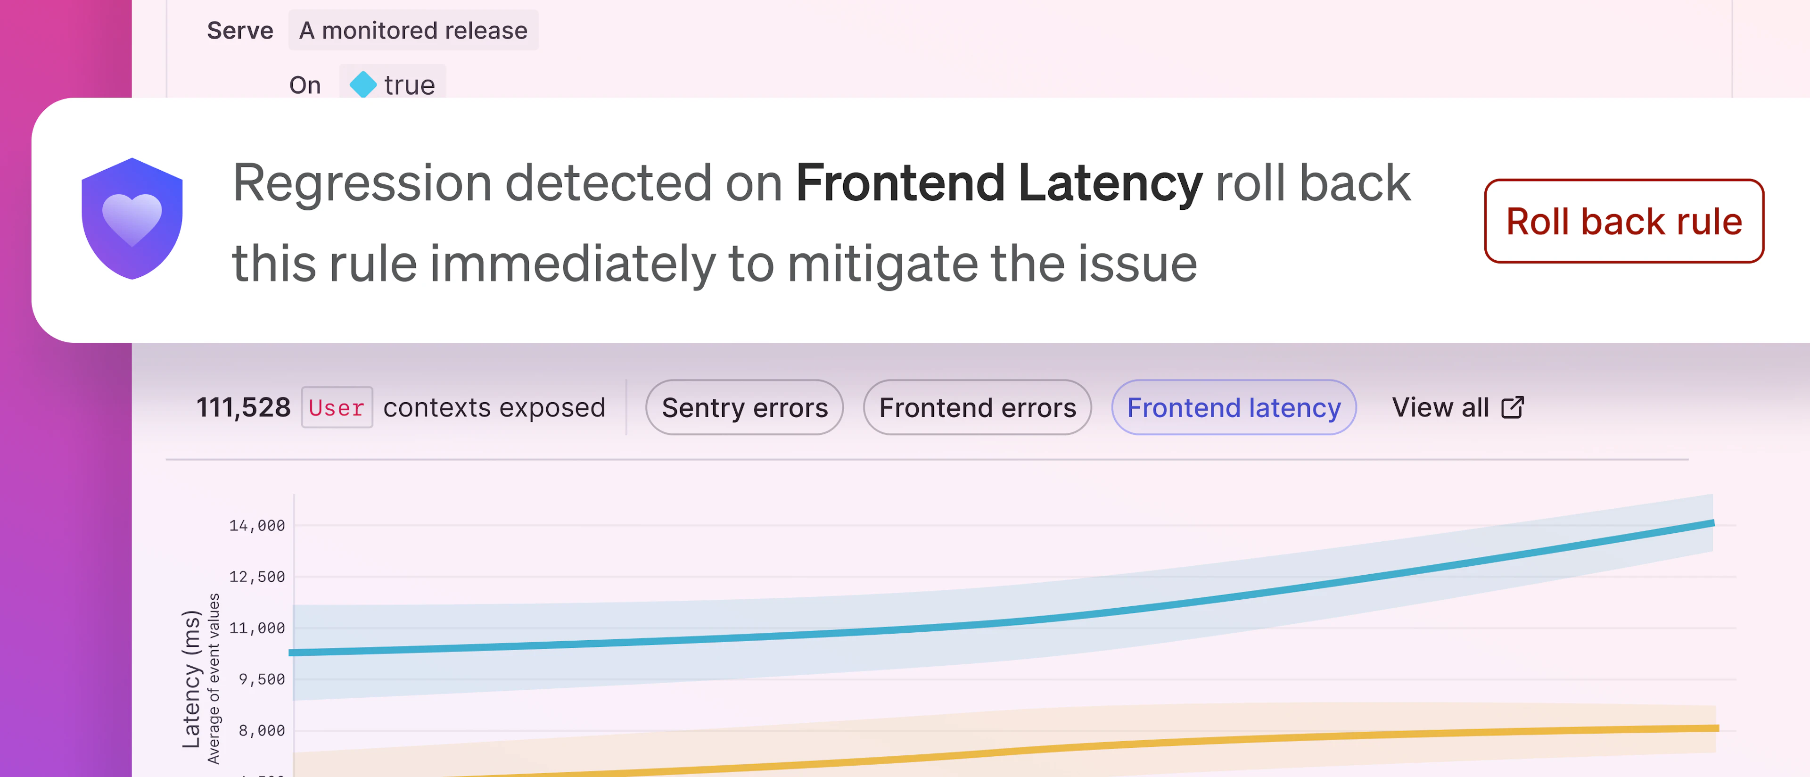Click the 111,528 contexts exposed count
This screenshot has height=777, width=1810.
(x=243, y=407)
